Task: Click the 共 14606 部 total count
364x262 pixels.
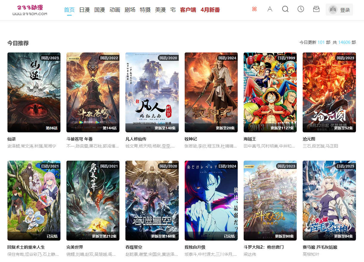Action: click(344, 42)
